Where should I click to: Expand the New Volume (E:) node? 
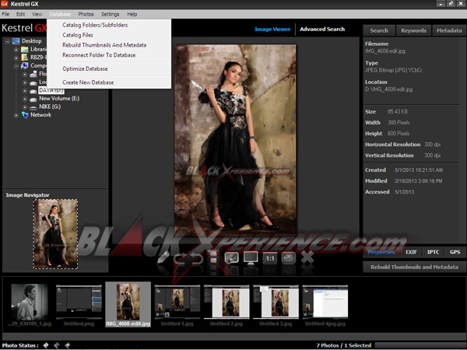[25, 99]
